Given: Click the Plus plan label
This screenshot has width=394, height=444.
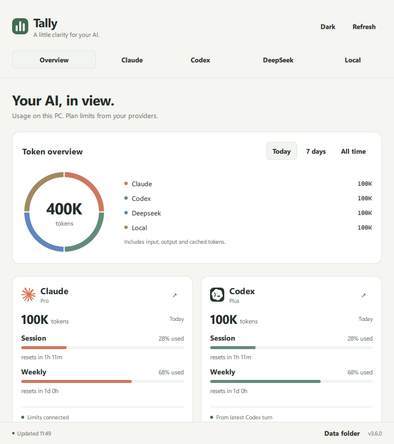Looking at the screenshot, I should point(234,301).
